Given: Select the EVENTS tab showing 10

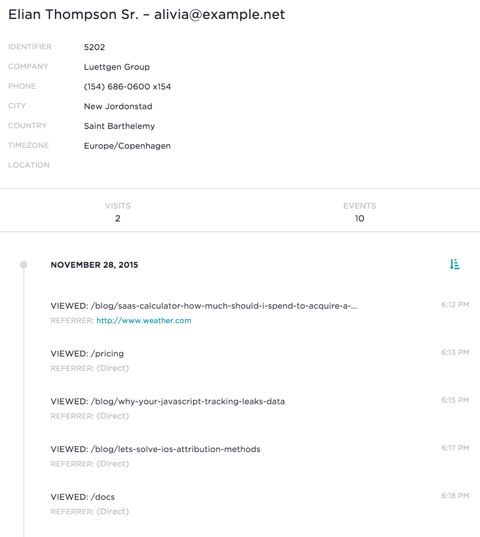Looking at the screenshot, I should pyautogui.click(x=359, y=212).
